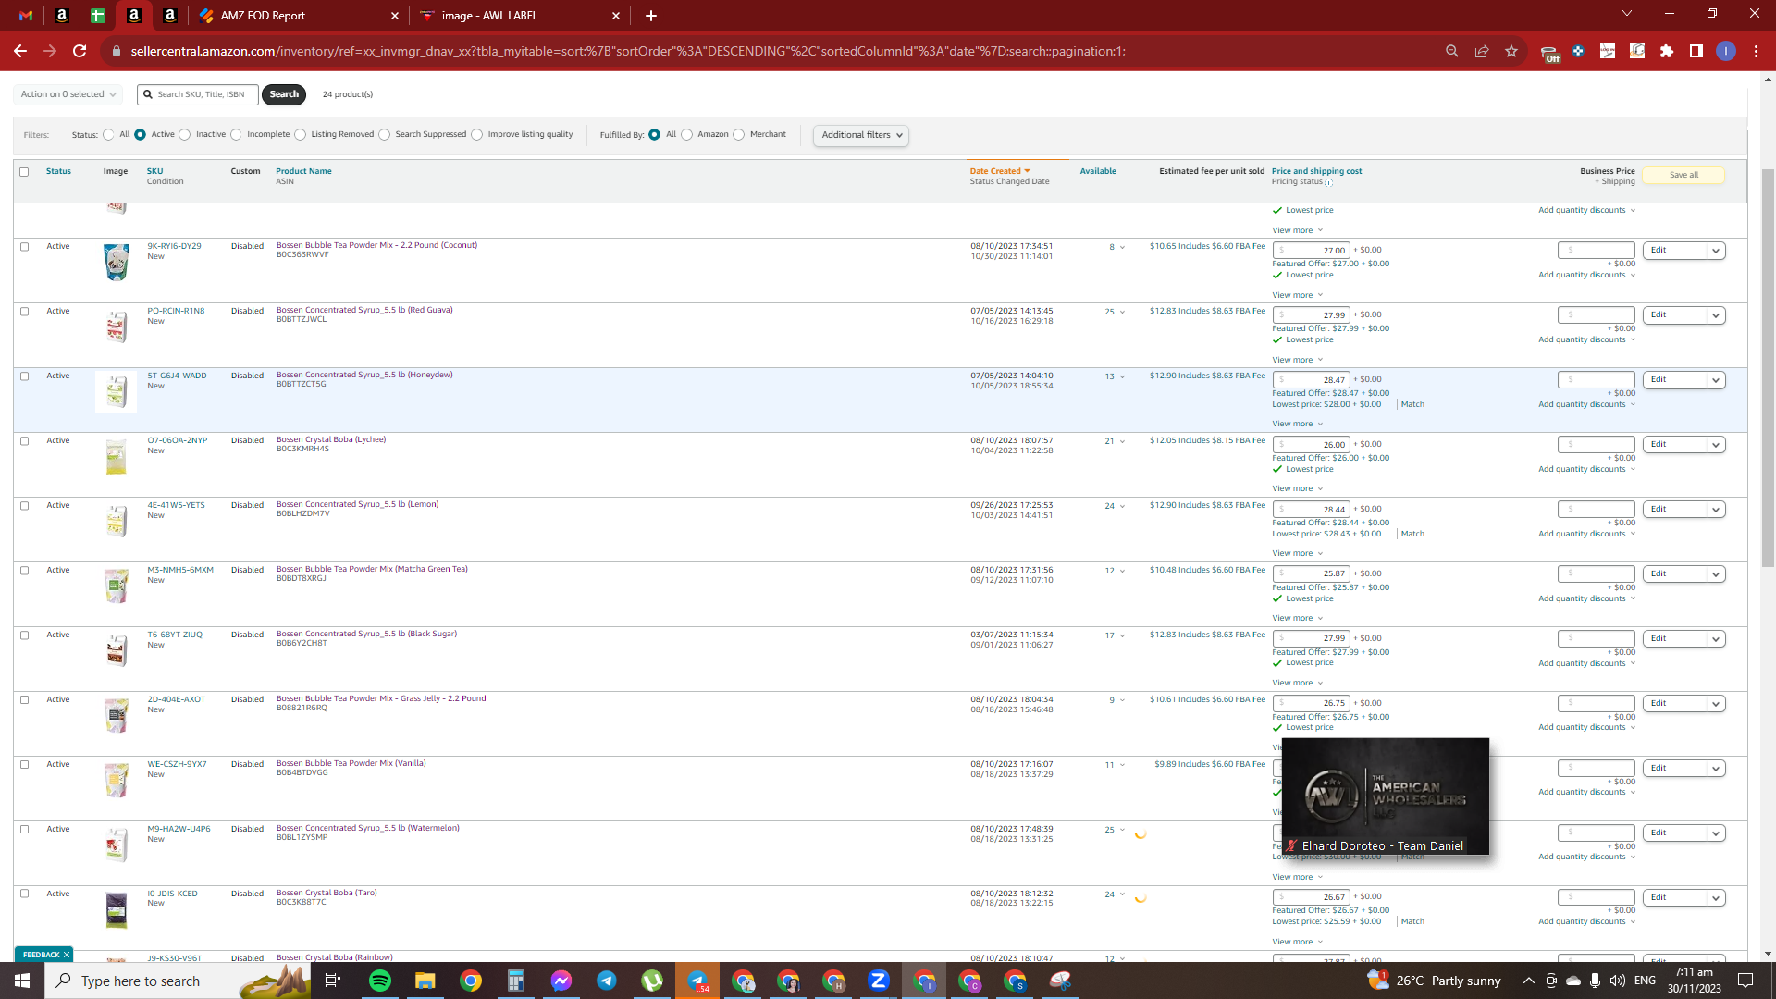Image resolution: width=1776 pixels, height=999 pixels.
Task: Select Fulfilled By Merchant radio
Action: 739,135
